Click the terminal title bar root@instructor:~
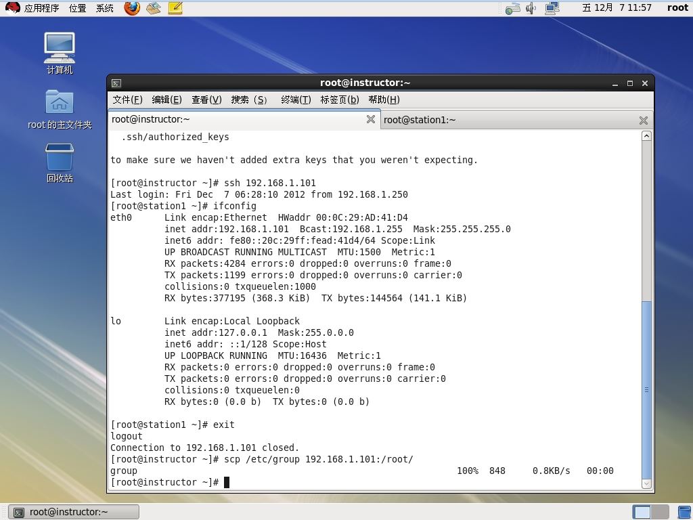The width and height of the screenshot is (693, 520). click(x=365, y=83)
